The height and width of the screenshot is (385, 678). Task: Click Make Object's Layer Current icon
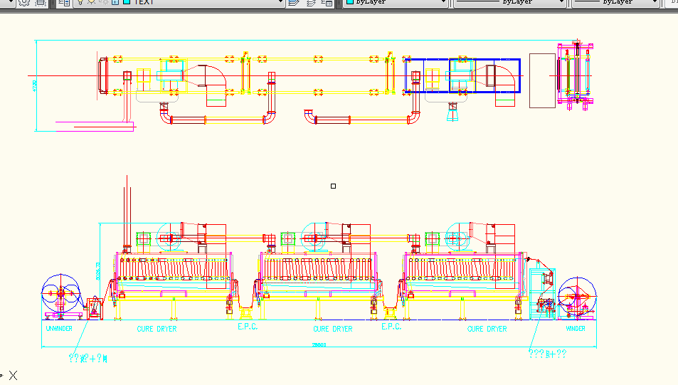point(294,3)
